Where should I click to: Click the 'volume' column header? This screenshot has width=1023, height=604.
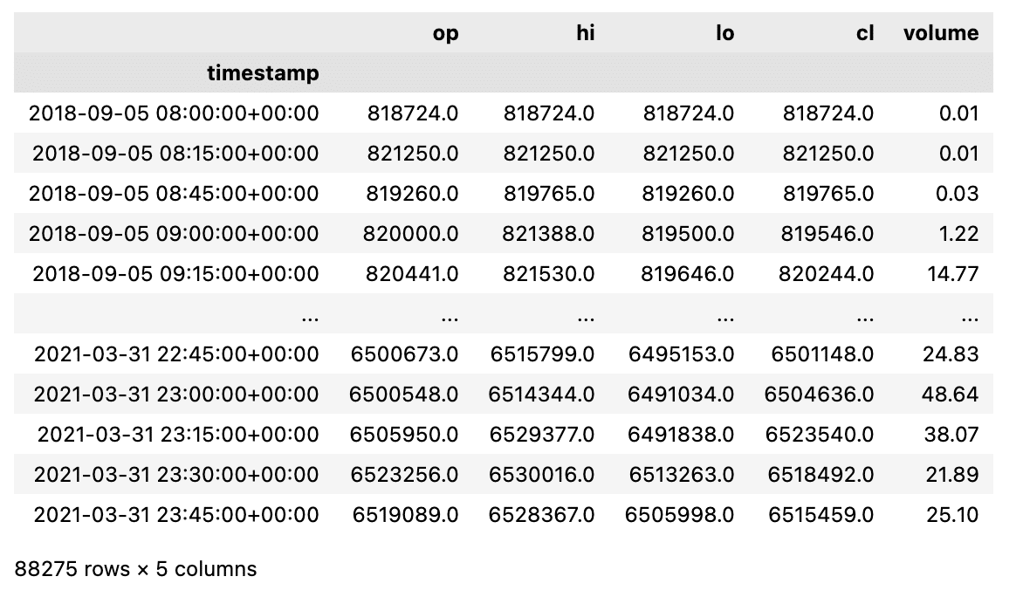(x=941, y=33)
